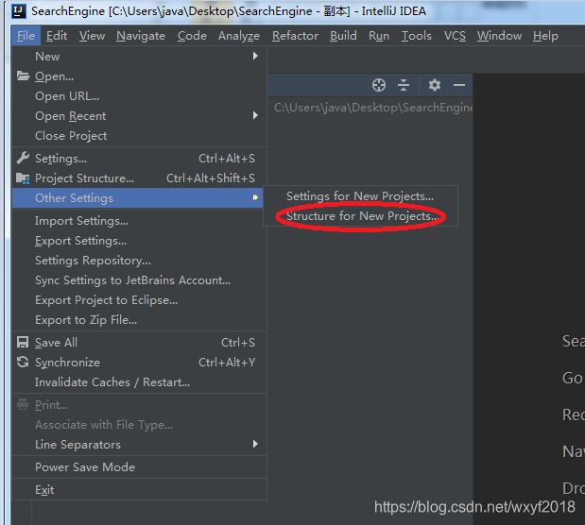Open the Tools menu

(417, 36)
